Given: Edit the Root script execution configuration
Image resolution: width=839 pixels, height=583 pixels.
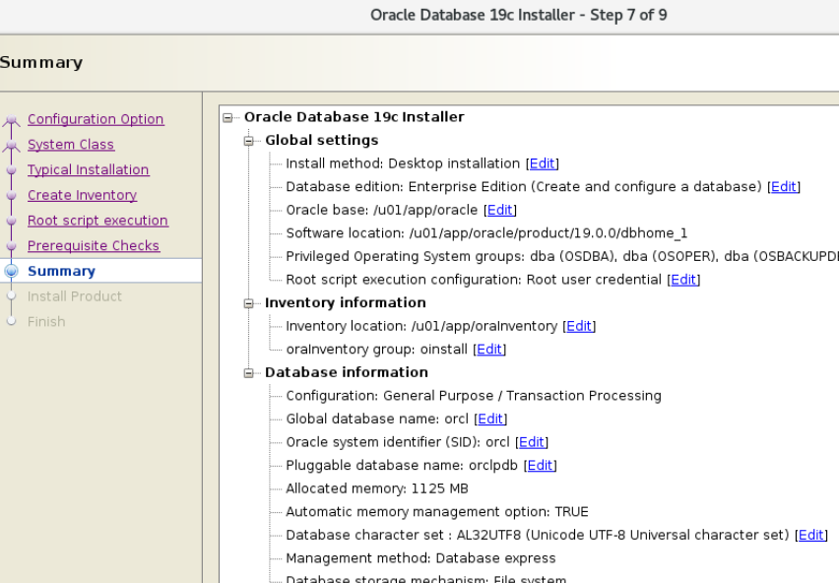Looking at the screenshot, I should [x=683, y=280].
